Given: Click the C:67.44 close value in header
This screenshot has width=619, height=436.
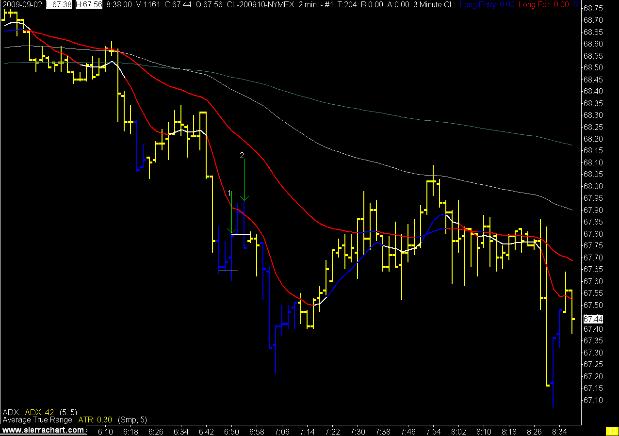Looking at the screenshot, I should point(178,4).
